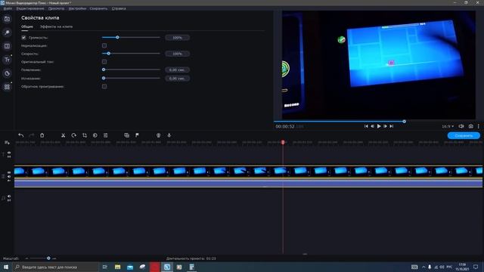Switch to the Эффекты на клипе tab
The height and width of the screenshot is (272, 484).
pyautogui.click(x=56, y=26)
